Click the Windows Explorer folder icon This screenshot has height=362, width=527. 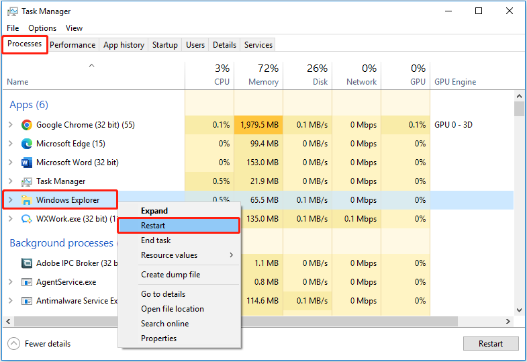(x=27, y=200)
